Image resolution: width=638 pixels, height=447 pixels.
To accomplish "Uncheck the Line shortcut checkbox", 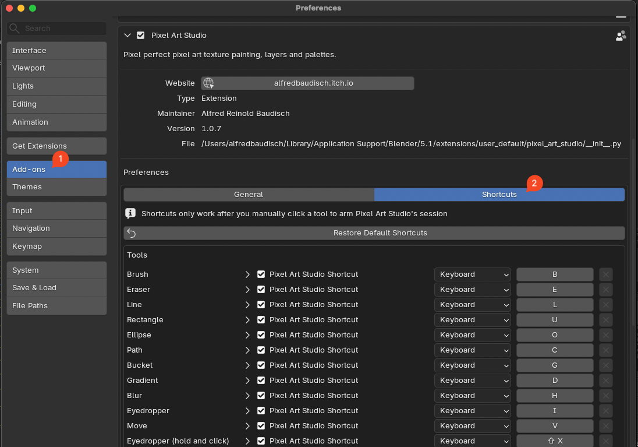I will coord(261,304).
